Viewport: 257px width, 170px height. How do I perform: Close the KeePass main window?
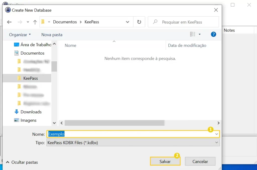pyautogui.click(x=249, y=5)
